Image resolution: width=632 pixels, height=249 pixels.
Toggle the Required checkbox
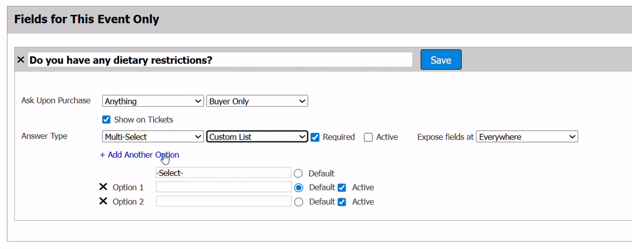point(315,137)
